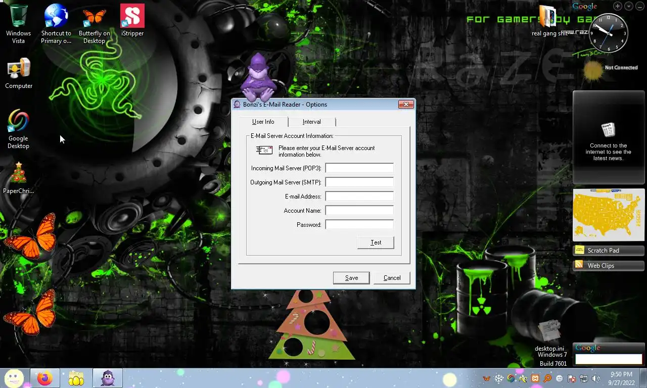Click the Google logo atop the sidebar
This screenshot has height=388, width=647.
pos(585,7)
